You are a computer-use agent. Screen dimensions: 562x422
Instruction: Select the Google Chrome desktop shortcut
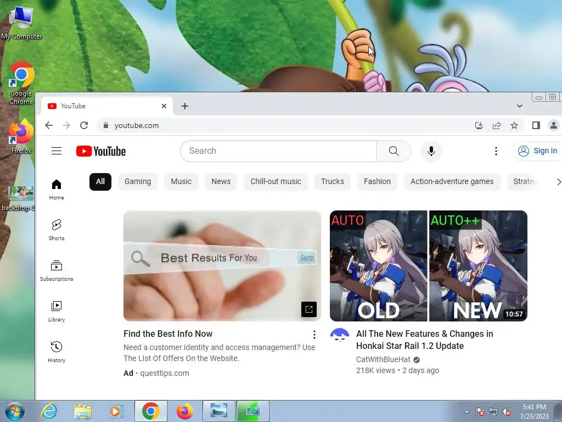click(x=21, y=84)
